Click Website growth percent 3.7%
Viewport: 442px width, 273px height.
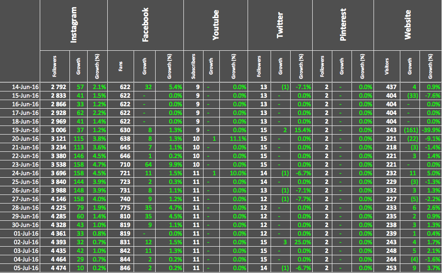[x=431, y=268]
